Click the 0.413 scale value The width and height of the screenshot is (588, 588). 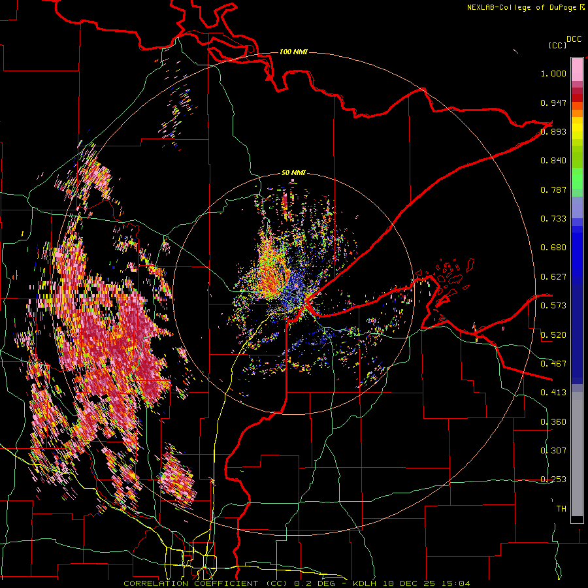click(553, 393)
